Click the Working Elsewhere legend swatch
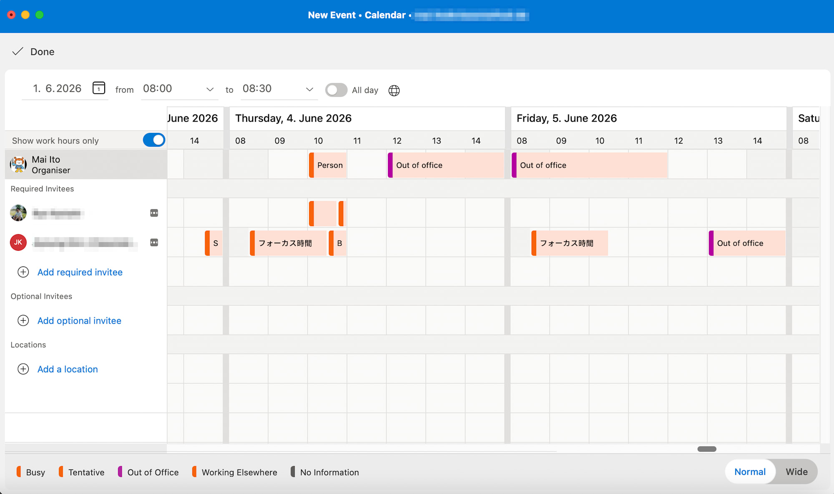 tap(194, 472)
